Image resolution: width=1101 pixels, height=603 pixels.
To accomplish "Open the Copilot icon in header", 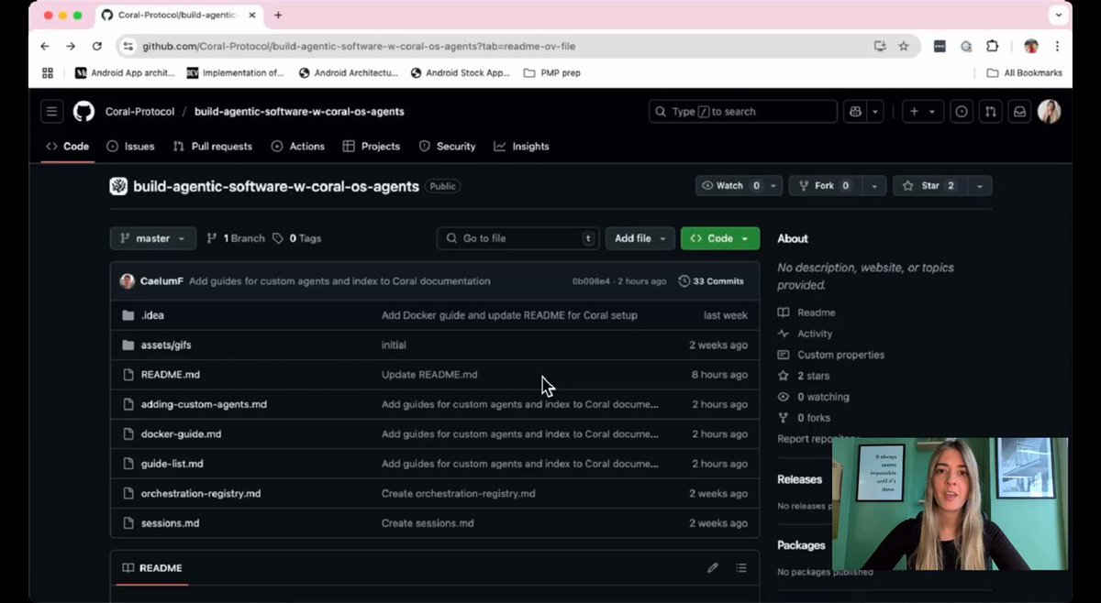I will click(856, 112).
